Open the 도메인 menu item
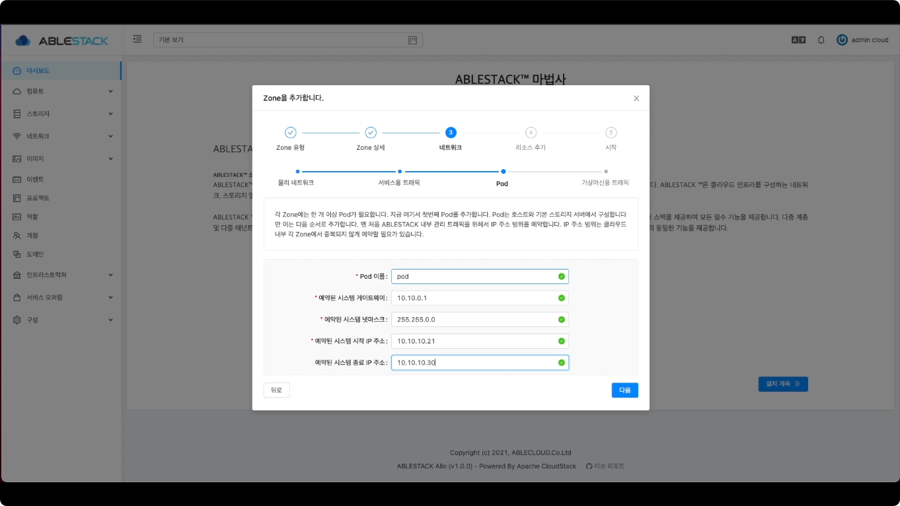This screenshot has width=900, height=506. (x=61, y=254)
